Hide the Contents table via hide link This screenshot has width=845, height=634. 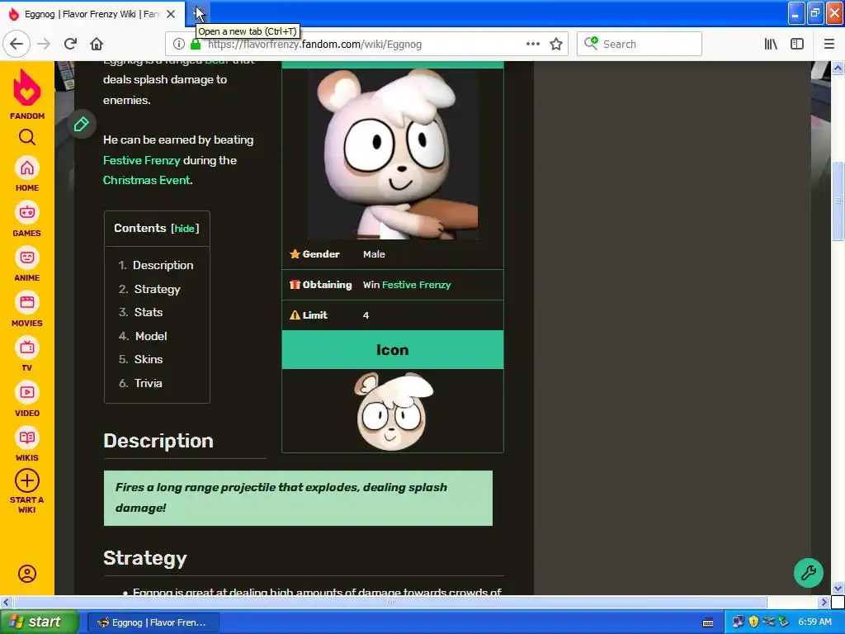click(184, 229)
